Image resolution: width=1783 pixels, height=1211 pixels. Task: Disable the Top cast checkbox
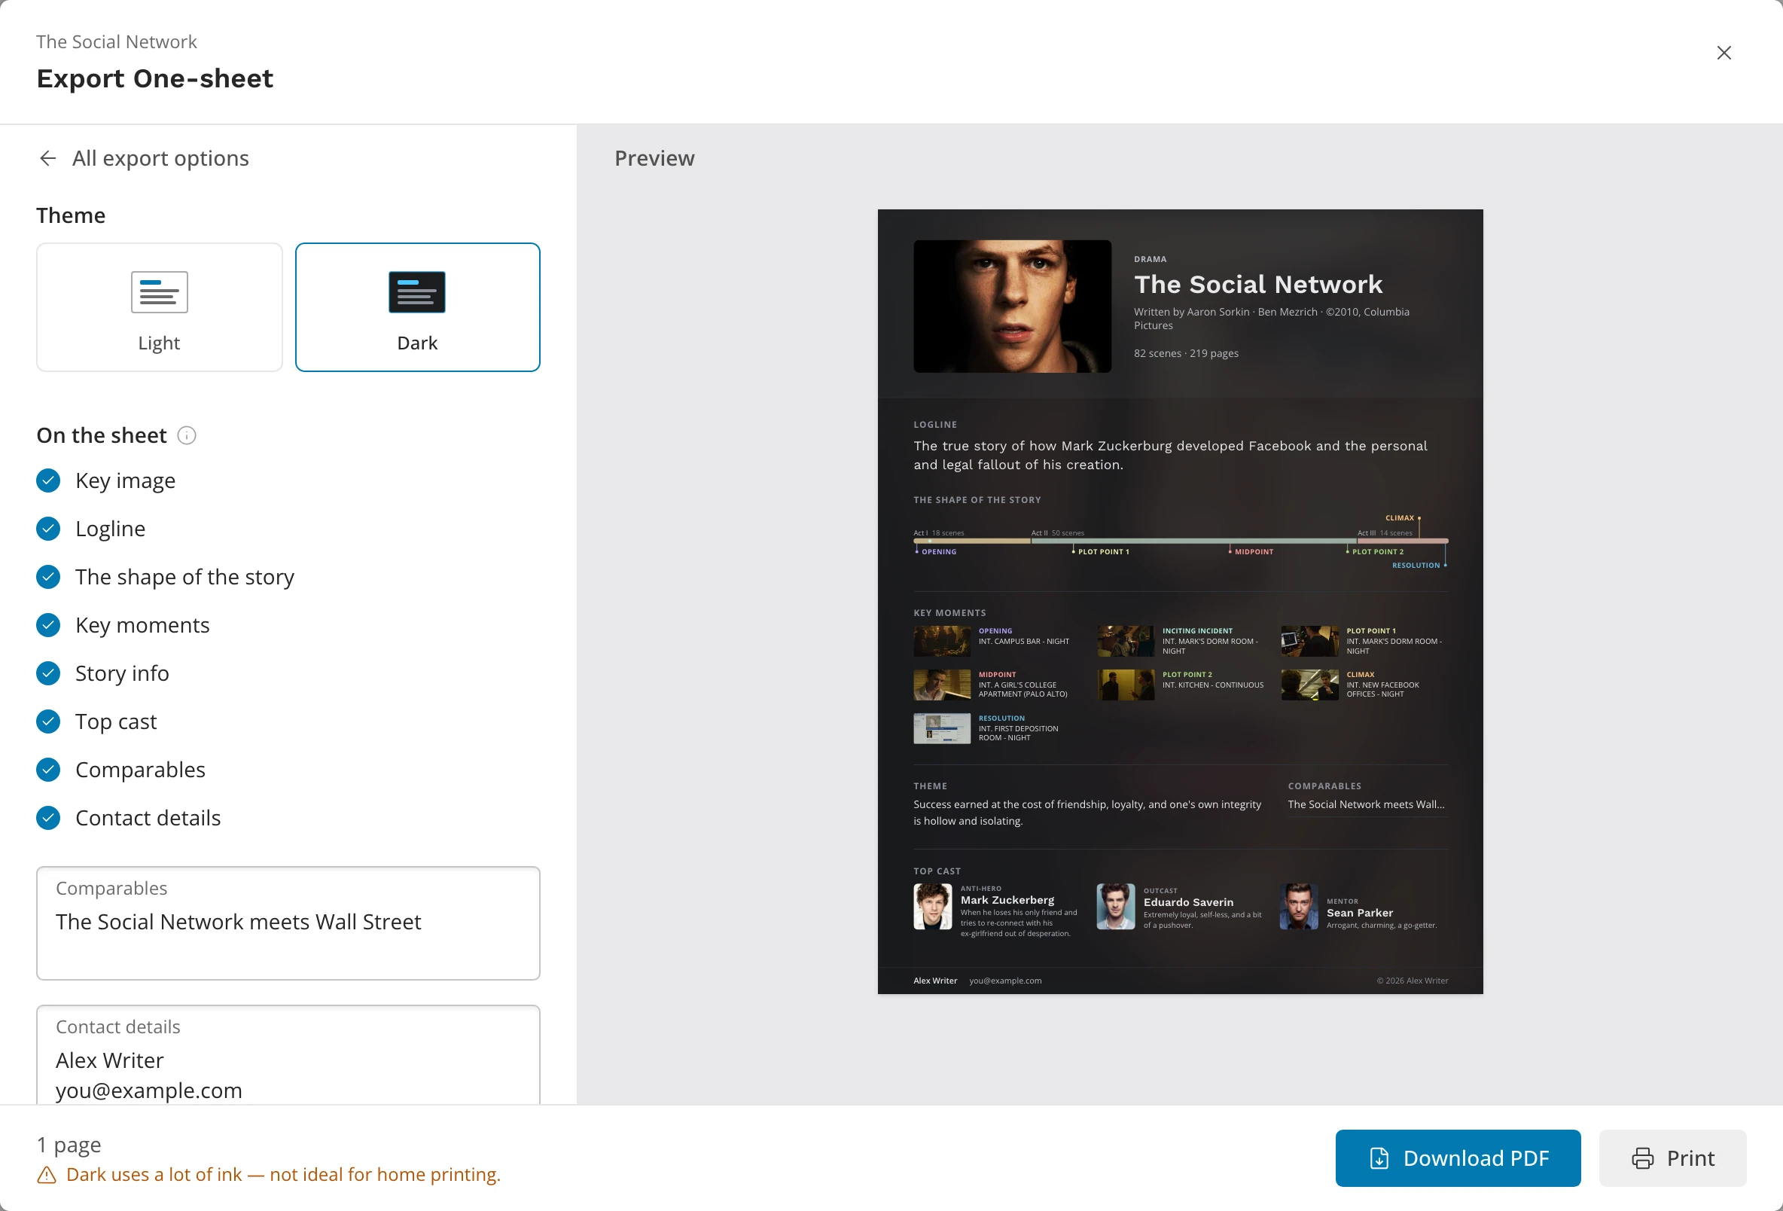coord(48,721)
